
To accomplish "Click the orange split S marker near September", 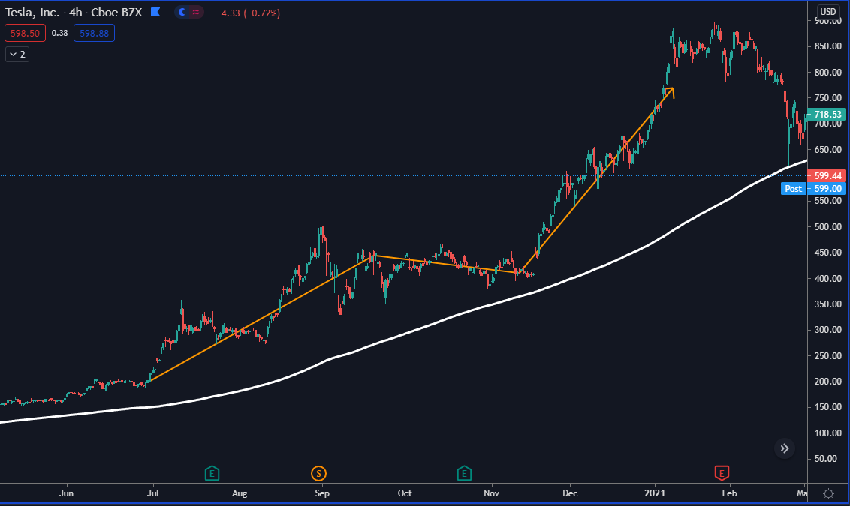I will coord(318,474).
